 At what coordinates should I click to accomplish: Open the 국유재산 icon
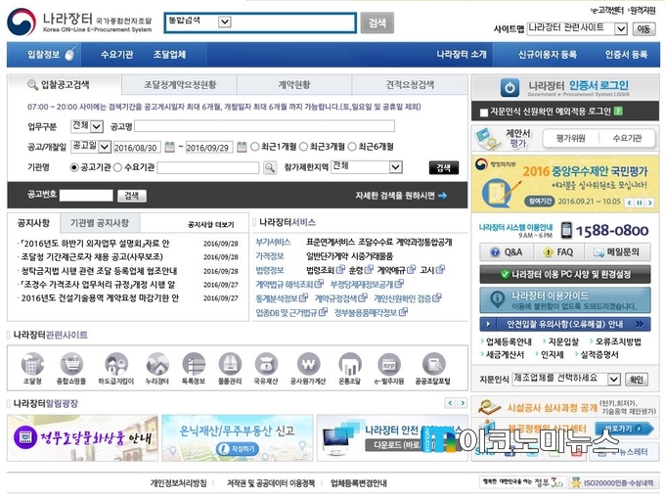(266, 364)
